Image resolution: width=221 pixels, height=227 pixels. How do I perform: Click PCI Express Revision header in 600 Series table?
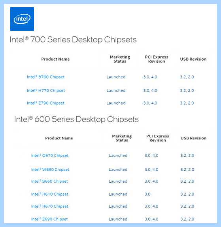pyautogui.click(x=158, y=138)
